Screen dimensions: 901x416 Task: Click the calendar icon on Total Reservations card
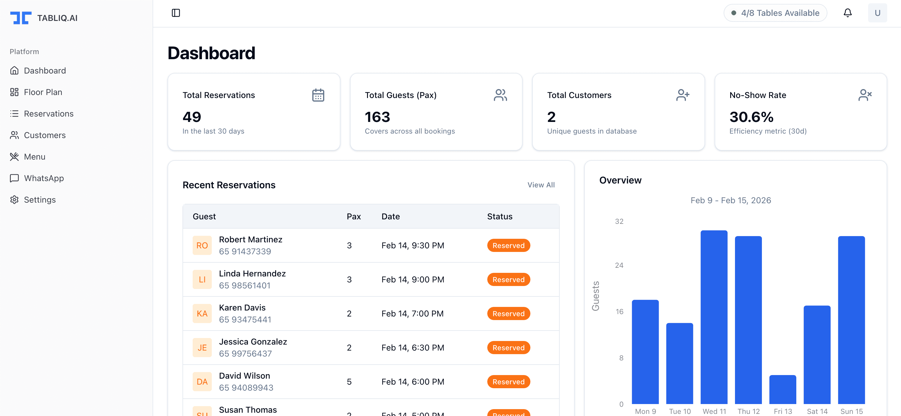(x=318, y=95)
